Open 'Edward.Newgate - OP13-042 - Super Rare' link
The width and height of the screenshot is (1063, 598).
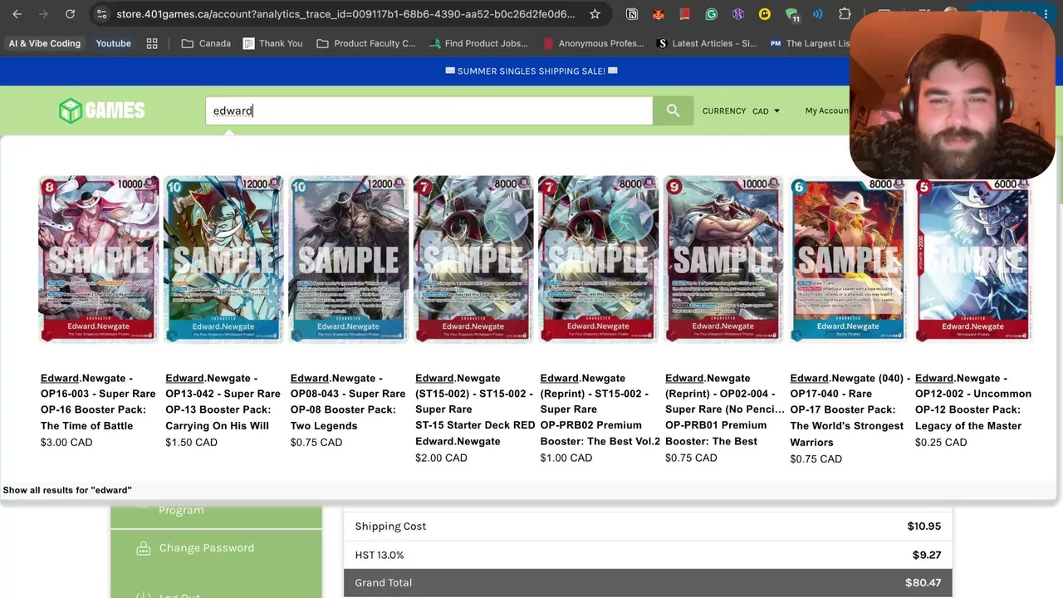tap(223, 386)
